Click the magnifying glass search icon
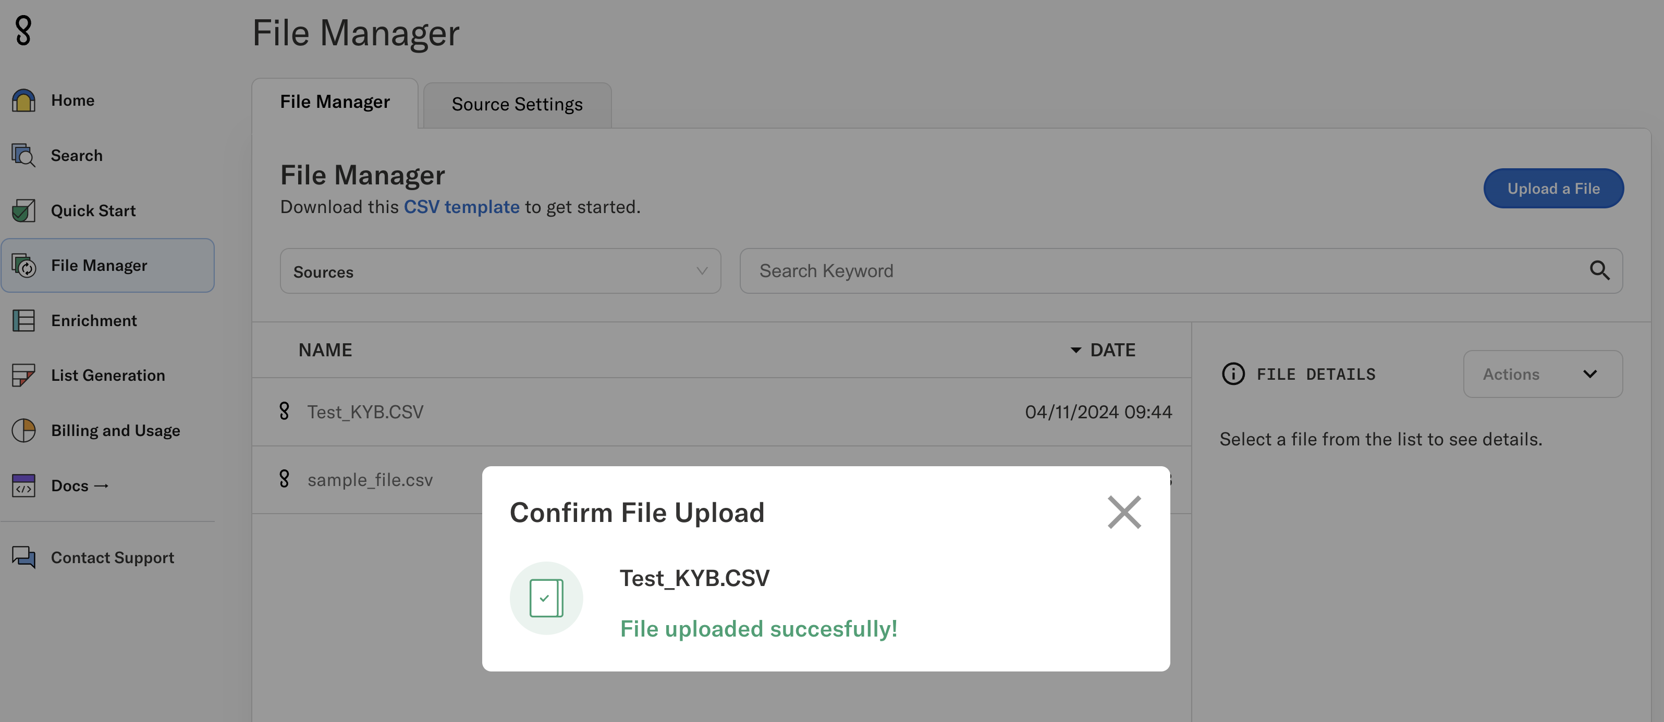This screenshot has height=722, width=1664. tap(1600, 270)
